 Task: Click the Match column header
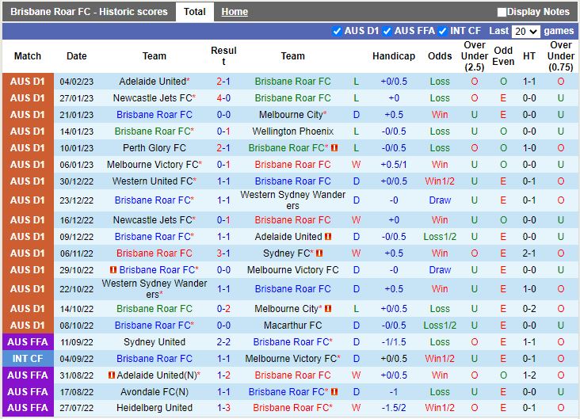28,56
